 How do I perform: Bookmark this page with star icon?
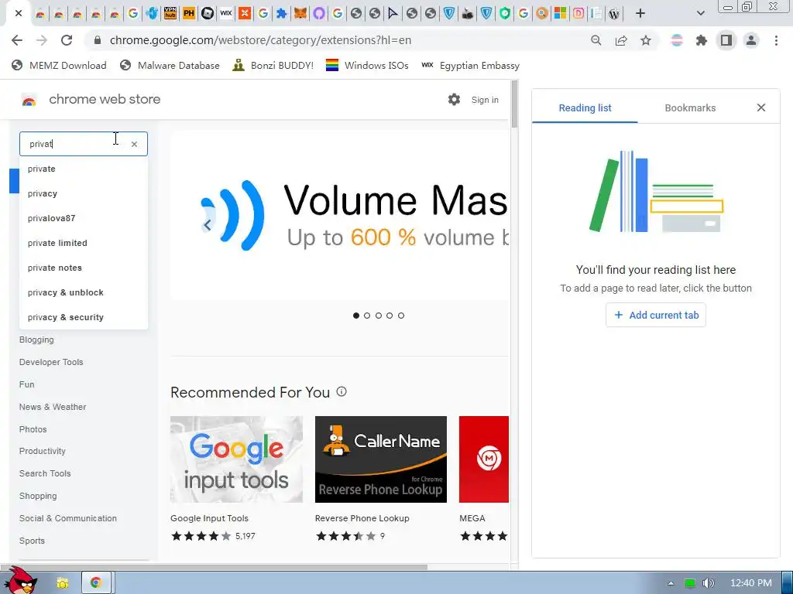click(x=646, y=40)
